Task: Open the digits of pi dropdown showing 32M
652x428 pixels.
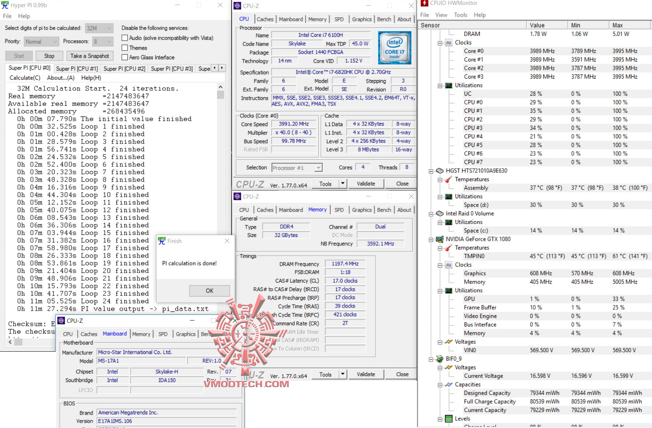Action: coord(109,28)
